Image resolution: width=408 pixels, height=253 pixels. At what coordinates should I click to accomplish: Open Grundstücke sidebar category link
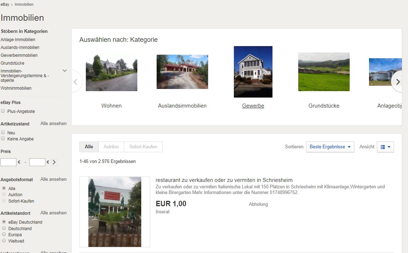pyautogui.click(x=12, y=63)
